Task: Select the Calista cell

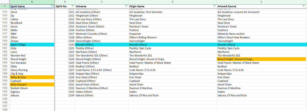Action: [32, 19]
